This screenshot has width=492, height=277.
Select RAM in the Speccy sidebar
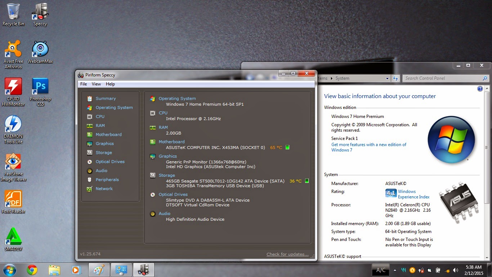100,126
